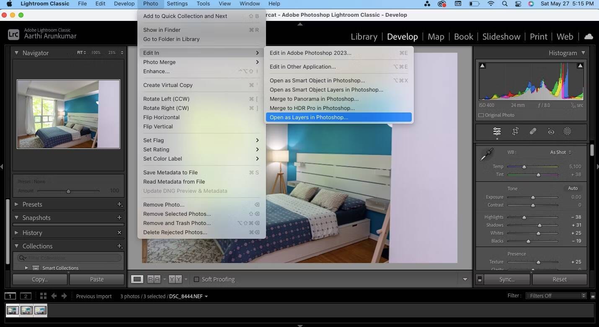This screenshot has width=599, height=327.
Task: Choose Open as Layers in Photoshop
Action: pyautogui.click(x=309, y=118)
